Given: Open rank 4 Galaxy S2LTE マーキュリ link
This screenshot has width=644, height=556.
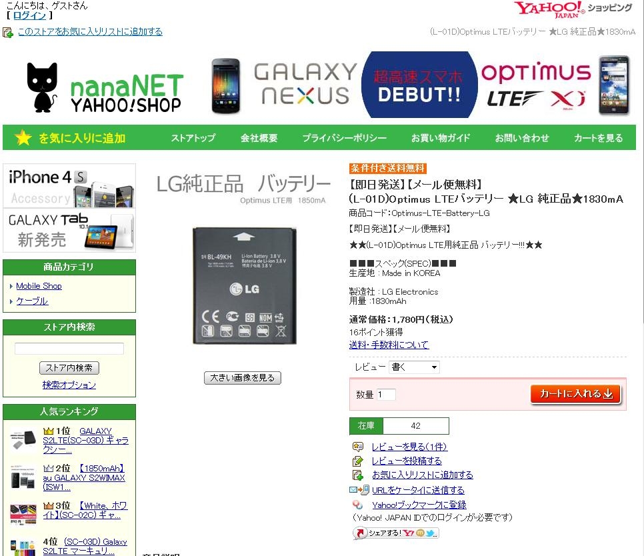Looking at the screenshot, I should pos(85,547).
